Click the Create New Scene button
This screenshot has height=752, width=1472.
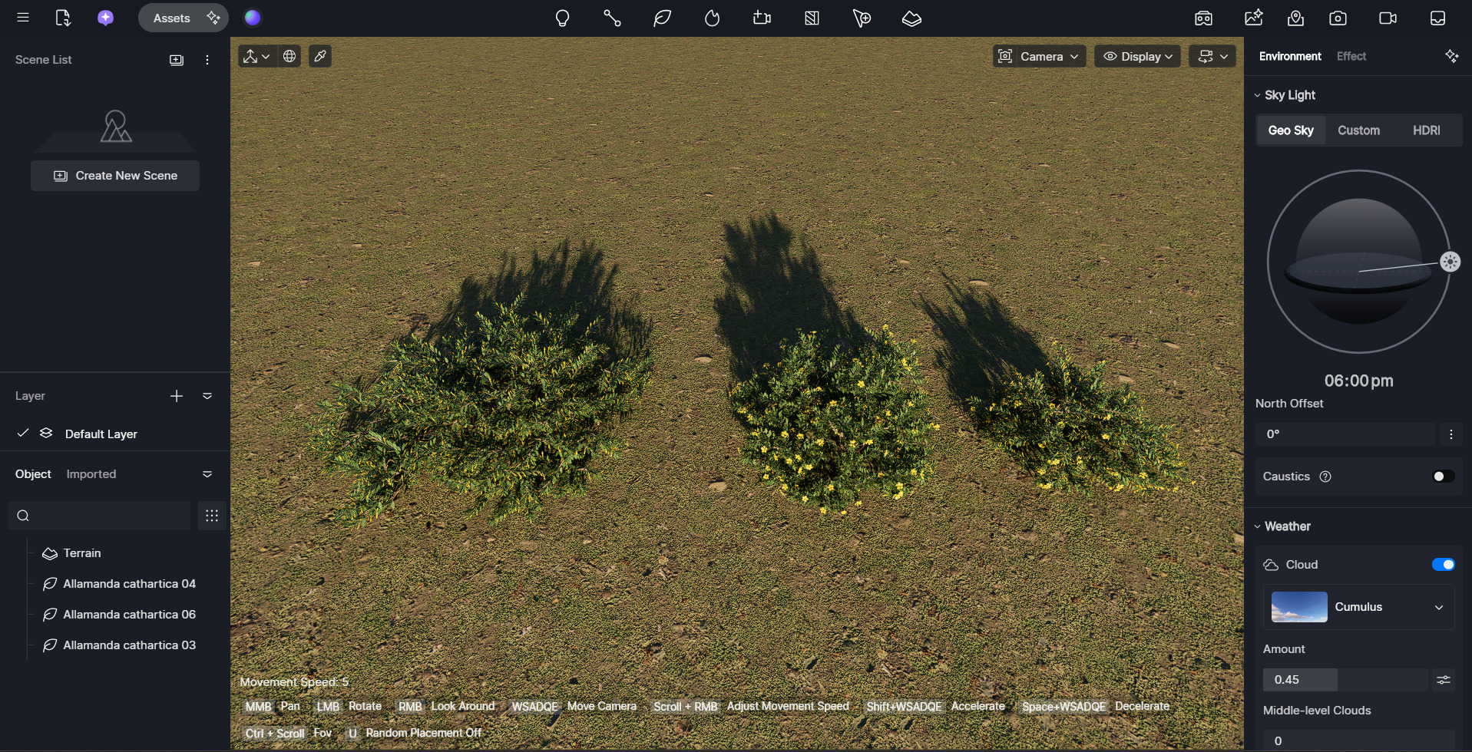(115, 176)
